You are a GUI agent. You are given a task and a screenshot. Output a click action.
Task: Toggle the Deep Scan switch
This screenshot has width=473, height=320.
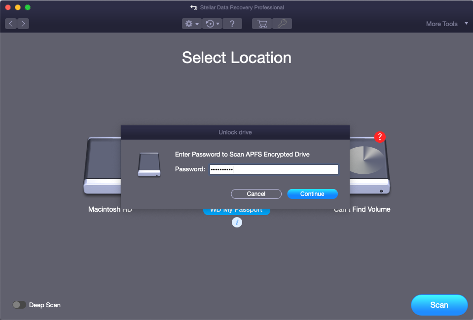[19, 305]
